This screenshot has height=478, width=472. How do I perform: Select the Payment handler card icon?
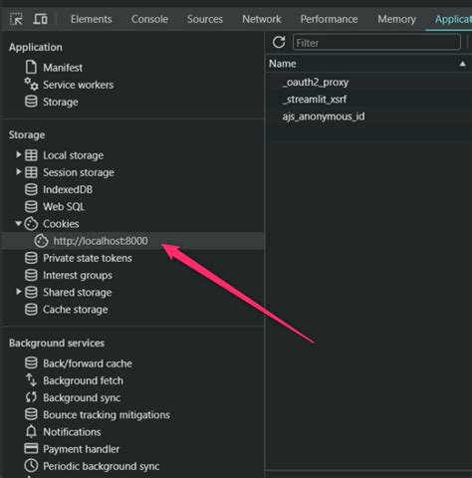[31, 448]
